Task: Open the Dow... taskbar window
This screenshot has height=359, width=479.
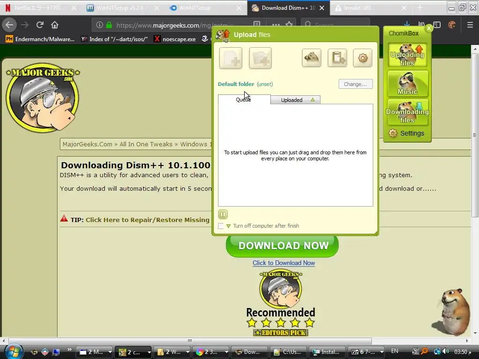Action: pos(250,352)
